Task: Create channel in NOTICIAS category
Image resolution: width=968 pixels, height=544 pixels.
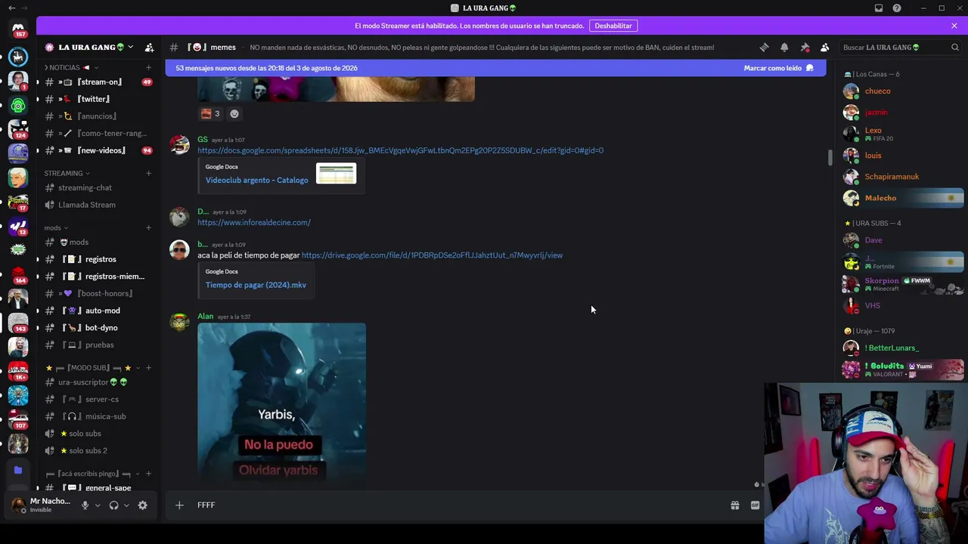Action: [148, 67]
